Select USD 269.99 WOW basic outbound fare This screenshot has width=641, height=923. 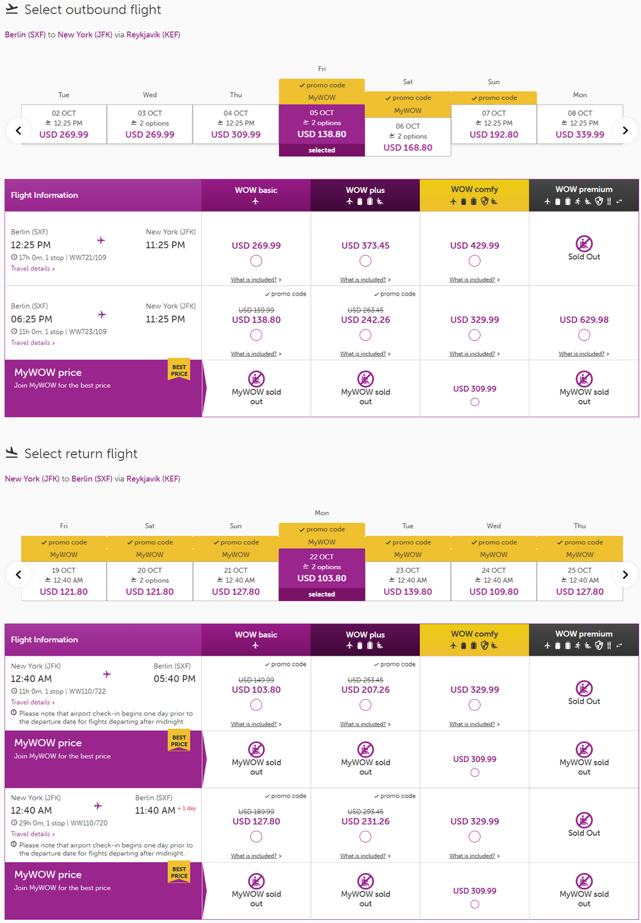[256, 261]
